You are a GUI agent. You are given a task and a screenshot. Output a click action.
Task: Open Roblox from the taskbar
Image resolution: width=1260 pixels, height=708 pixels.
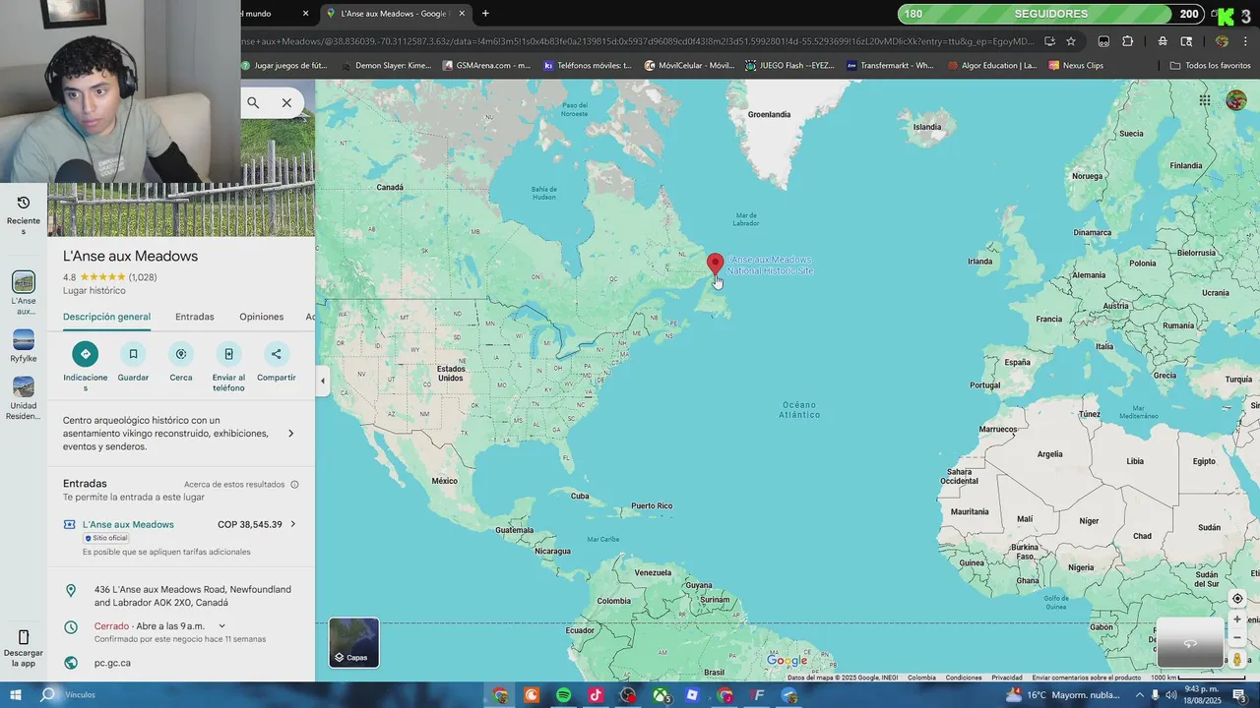(x=692, y=695)
